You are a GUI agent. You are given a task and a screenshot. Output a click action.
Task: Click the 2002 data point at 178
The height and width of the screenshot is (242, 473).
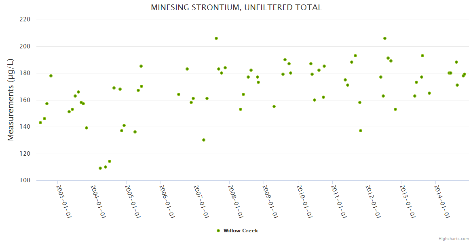coord(51,76)
